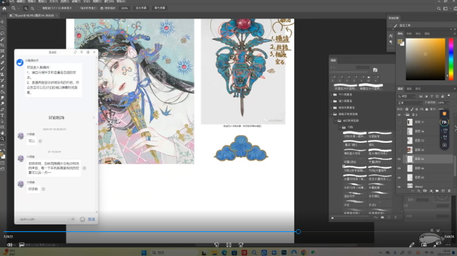Click the foreground color swatch in Color panel
This screenshot has width=457, height=256.
[x=400, y=42]
